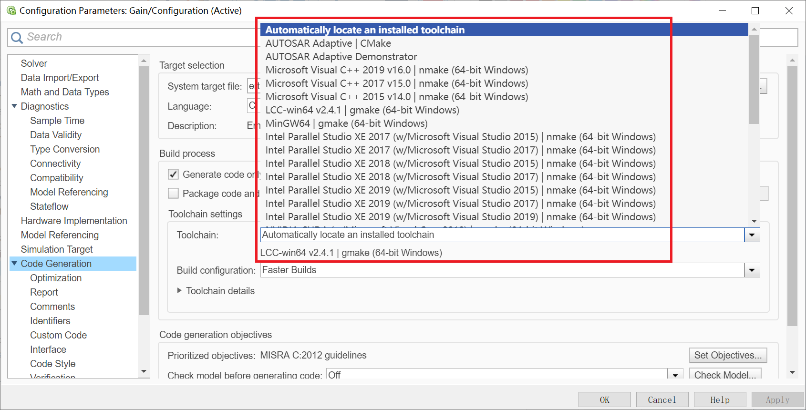Toggle Generate code only checkbox

(173, 174)
